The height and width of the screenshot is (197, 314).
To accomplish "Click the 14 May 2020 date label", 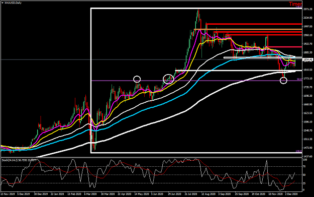I will click(x=141, y=194).
